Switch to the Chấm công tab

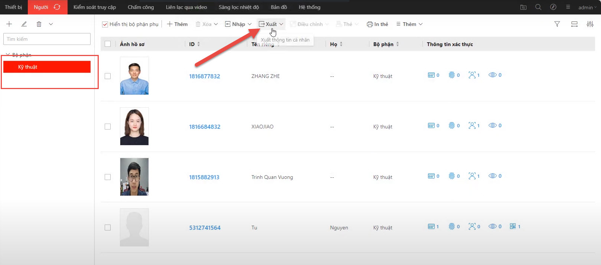coord(141,7)
